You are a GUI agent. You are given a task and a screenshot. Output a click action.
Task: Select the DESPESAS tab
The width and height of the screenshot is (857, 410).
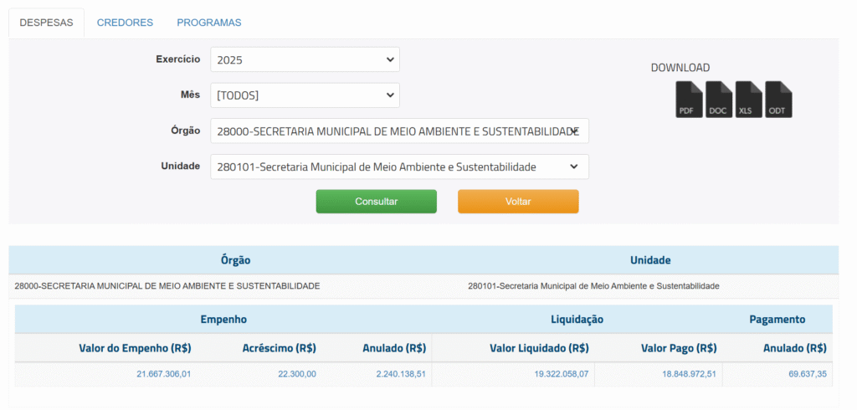(46, 23)
